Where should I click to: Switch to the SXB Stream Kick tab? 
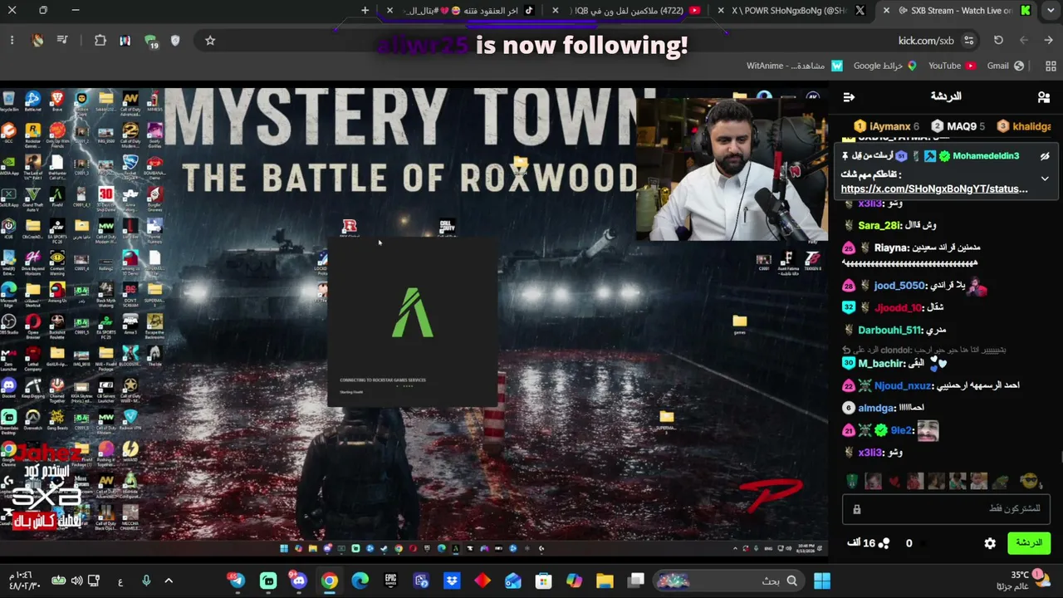pos(955,11)
